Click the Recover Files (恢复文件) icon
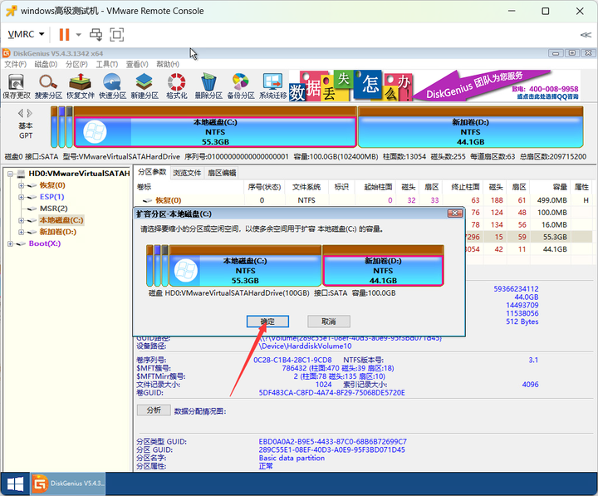Image resolution: width=598 pixels, height=496 pixels. tap(81, 86)
